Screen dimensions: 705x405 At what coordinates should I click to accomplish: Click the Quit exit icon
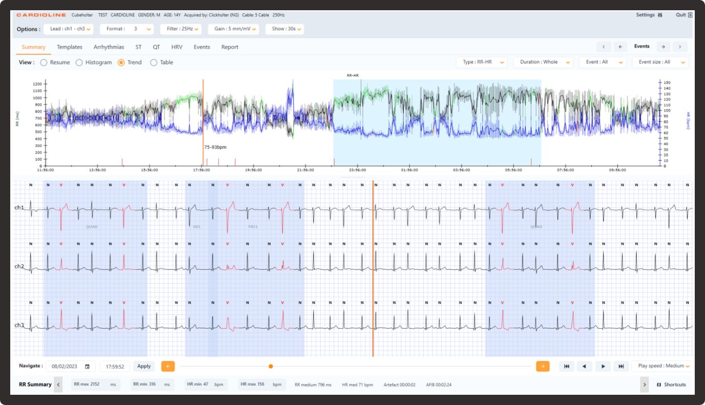pyautogui.click(x=690, y=15)
